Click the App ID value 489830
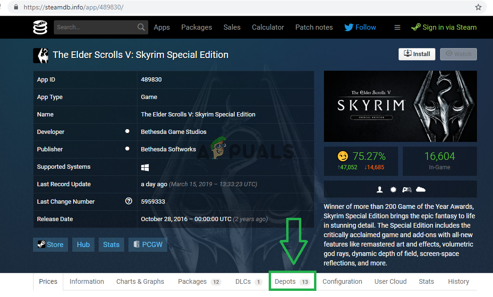 (x=151, y=79)
